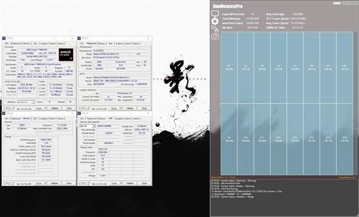
Task: Click Validate in the Mainboard-tab CPU-Z window
Action: [x=130, y=108]
